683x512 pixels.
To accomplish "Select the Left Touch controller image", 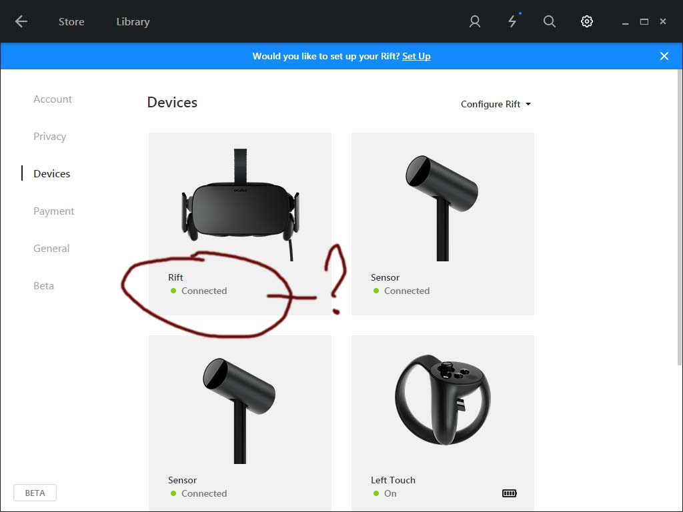I will (x=443, y=400).
